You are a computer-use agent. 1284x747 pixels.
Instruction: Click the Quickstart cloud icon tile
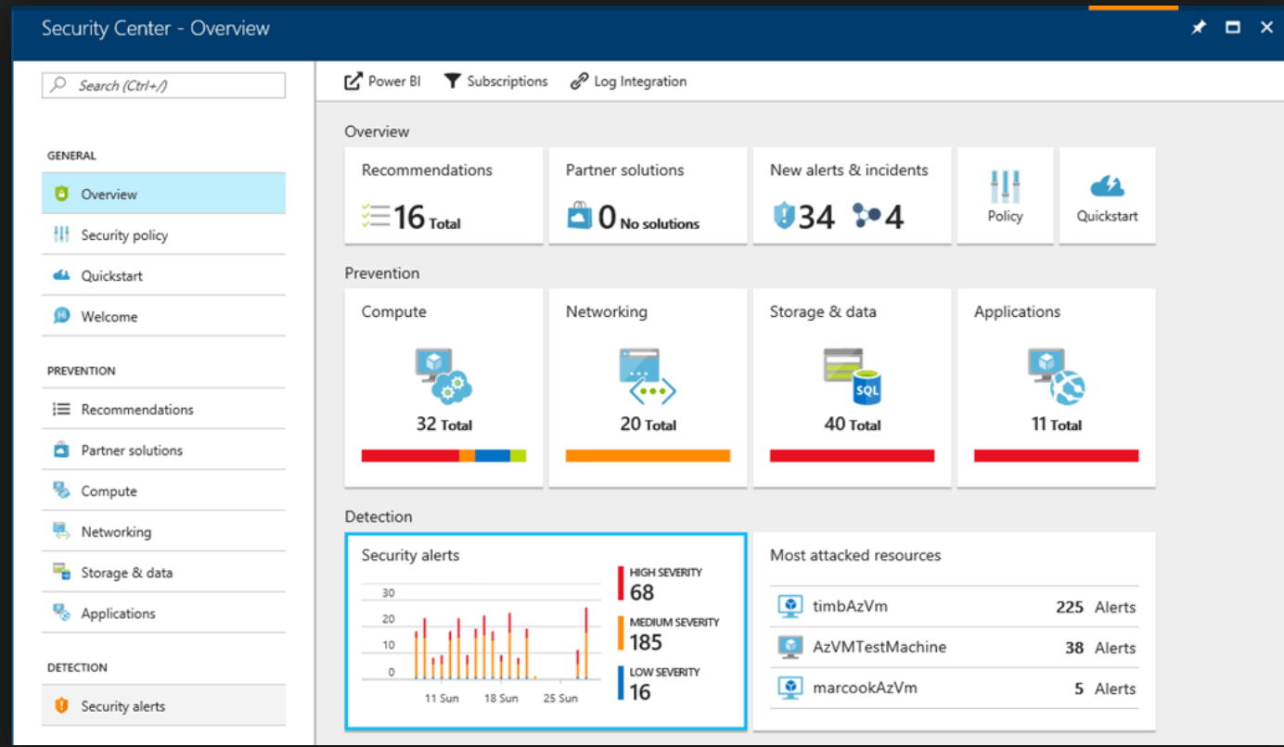(1107, 187)
